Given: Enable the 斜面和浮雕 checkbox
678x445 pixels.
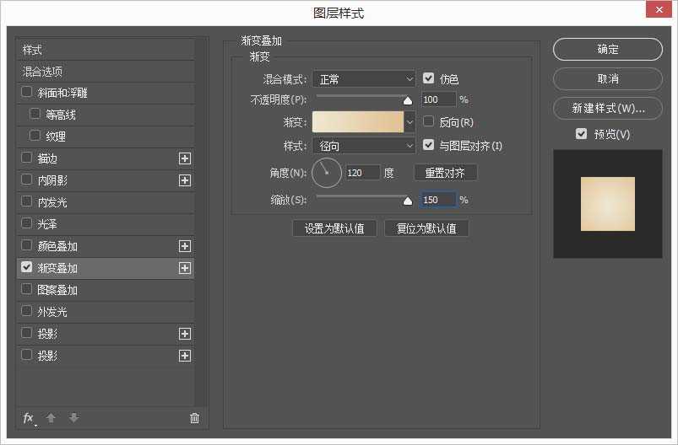Looking at the screenshot, I should pos(27,92).
